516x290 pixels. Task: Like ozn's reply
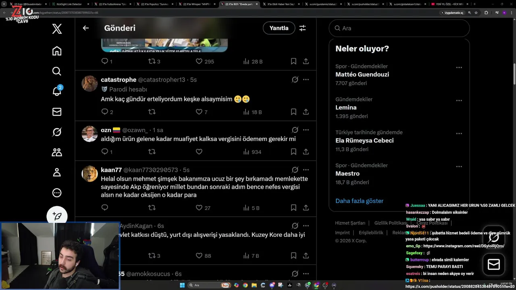(x=199, y=152)
